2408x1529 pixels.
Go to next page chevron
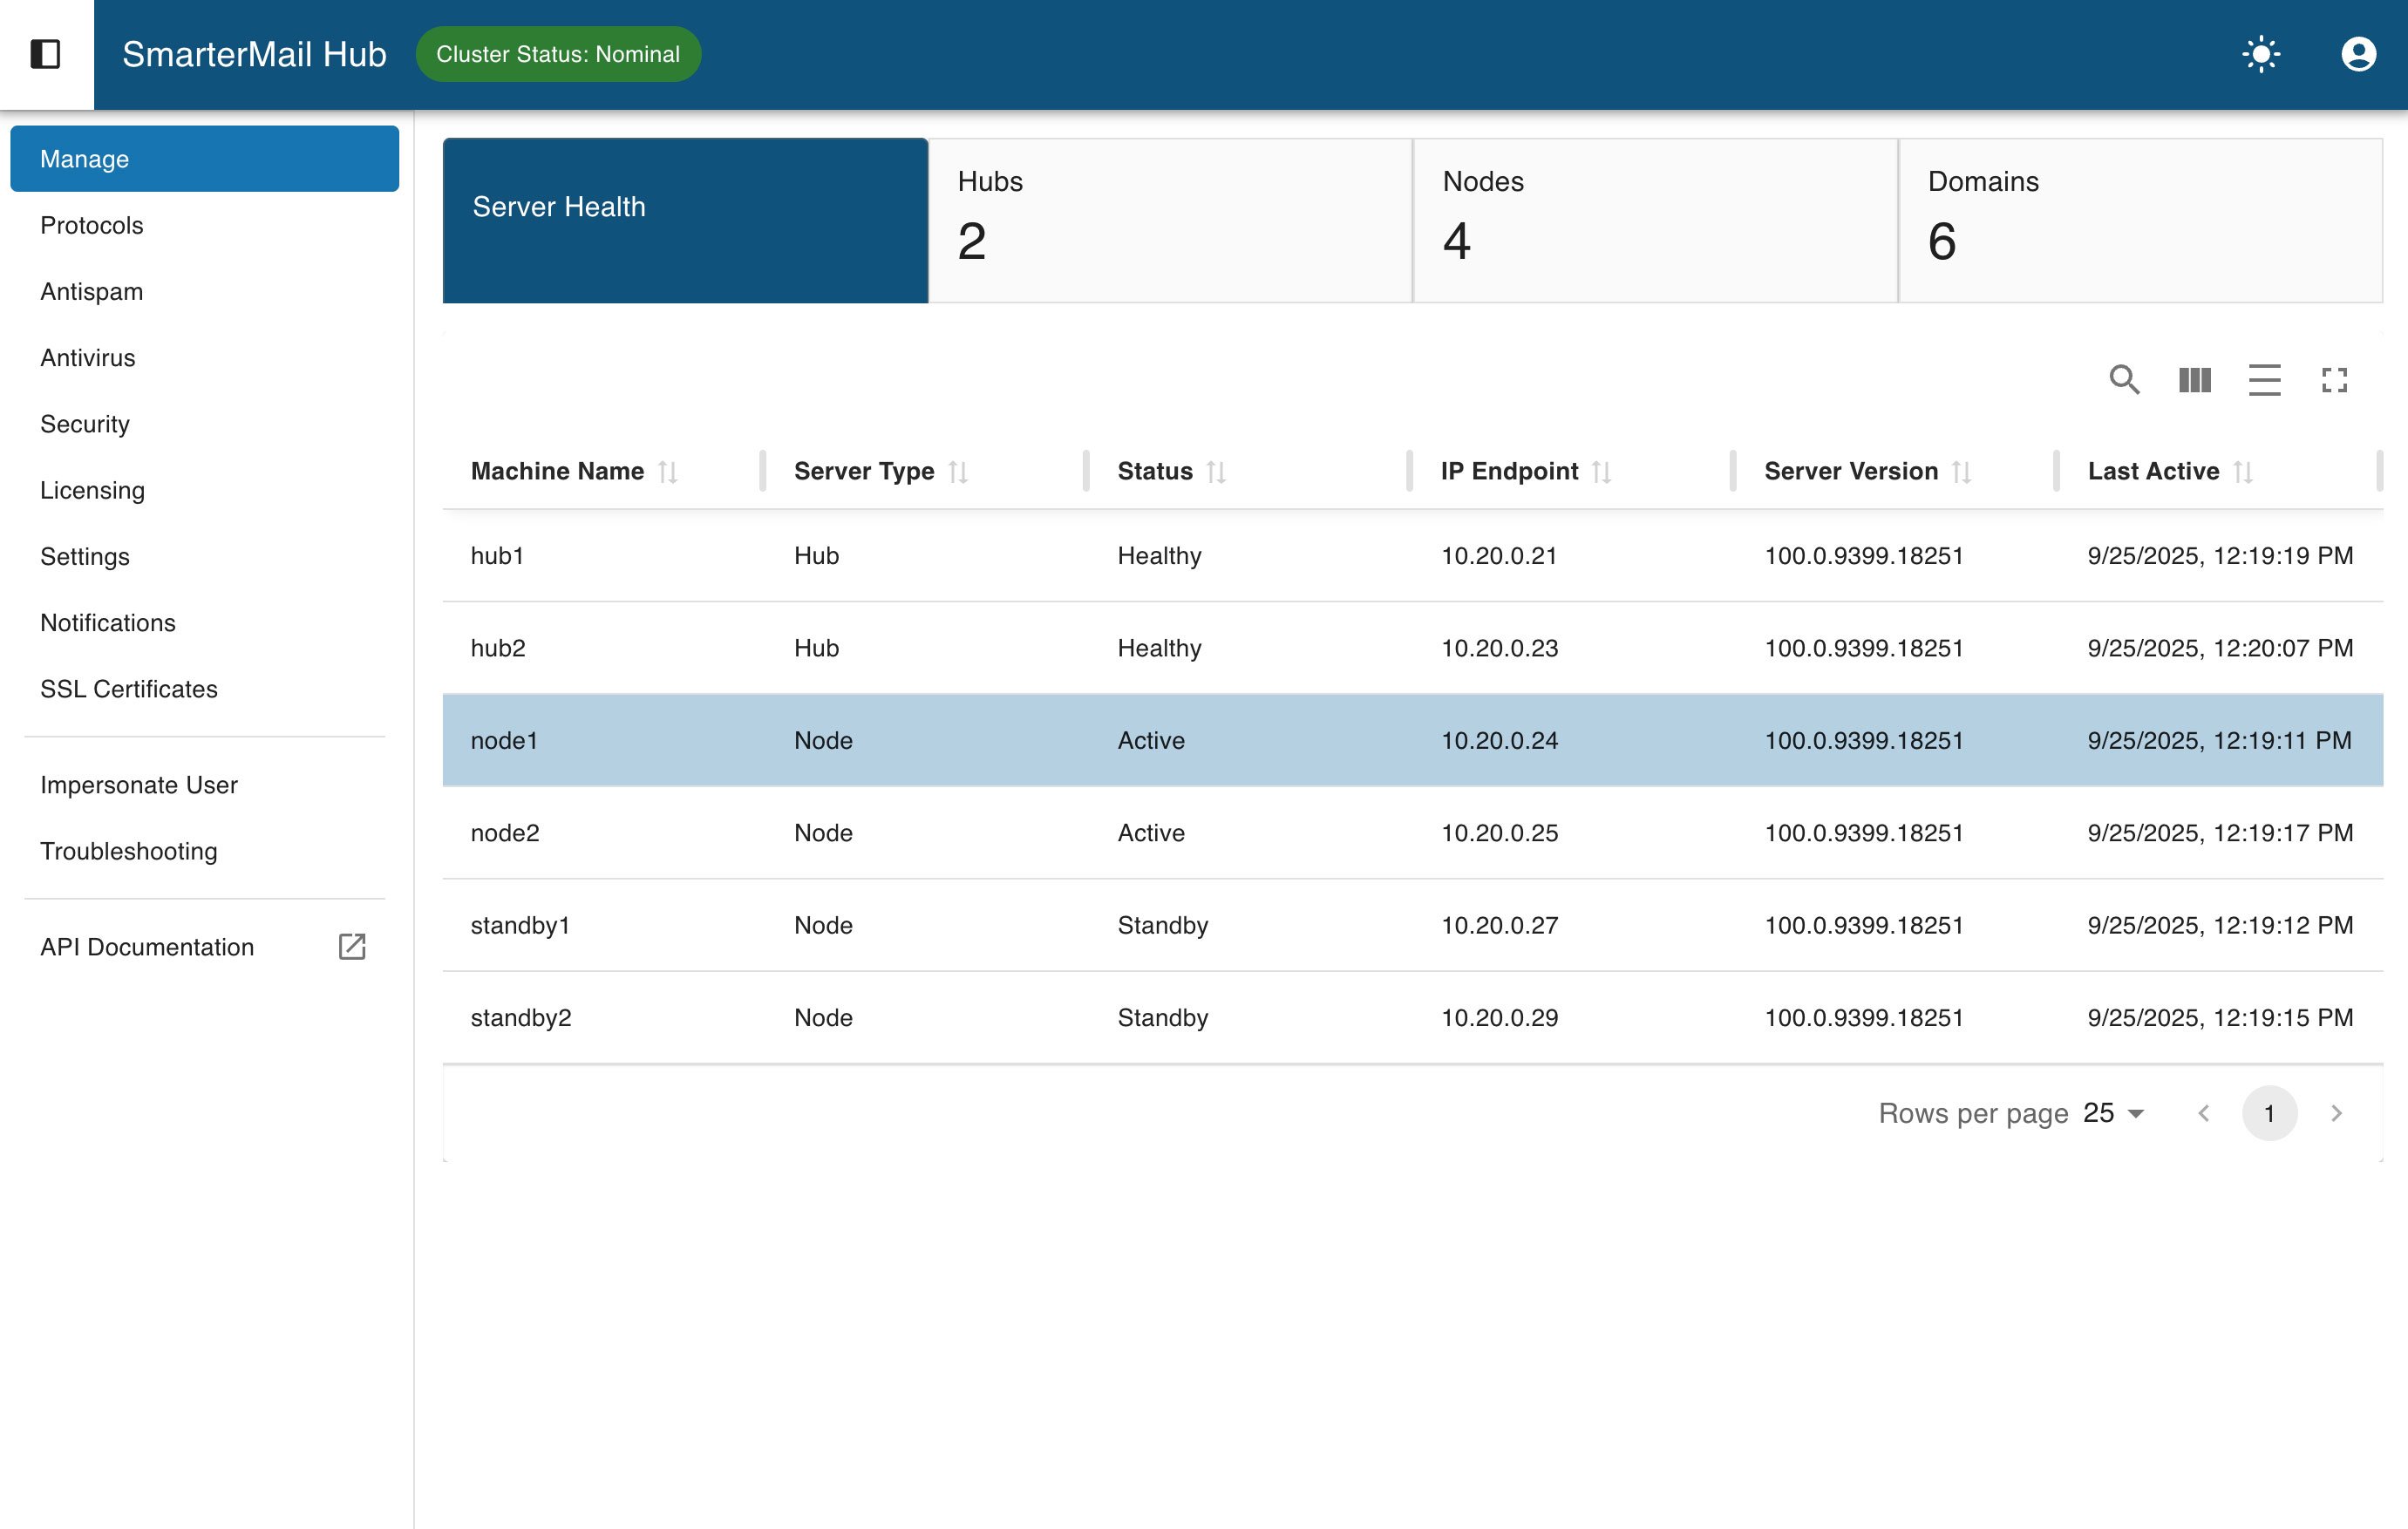tap(2336, 1113)
